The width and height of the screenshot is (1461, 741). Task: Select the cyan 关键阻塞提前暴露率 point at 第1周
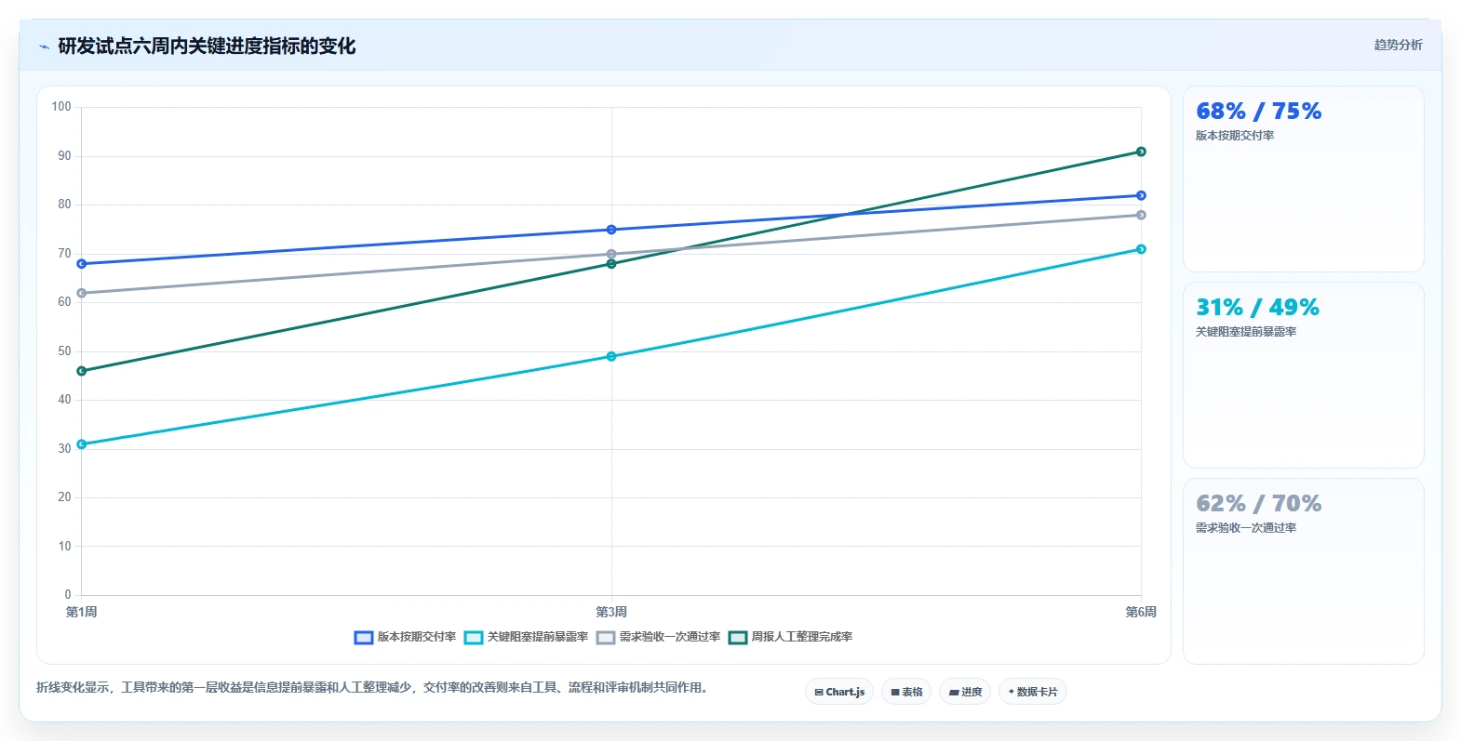(82, 444)
